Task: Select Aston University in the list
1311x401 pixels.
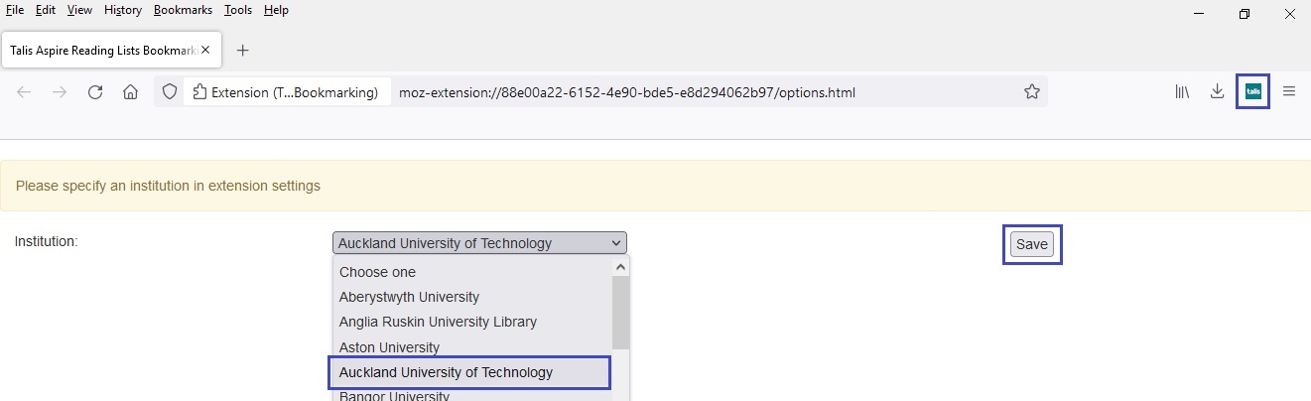Action: 389,347
